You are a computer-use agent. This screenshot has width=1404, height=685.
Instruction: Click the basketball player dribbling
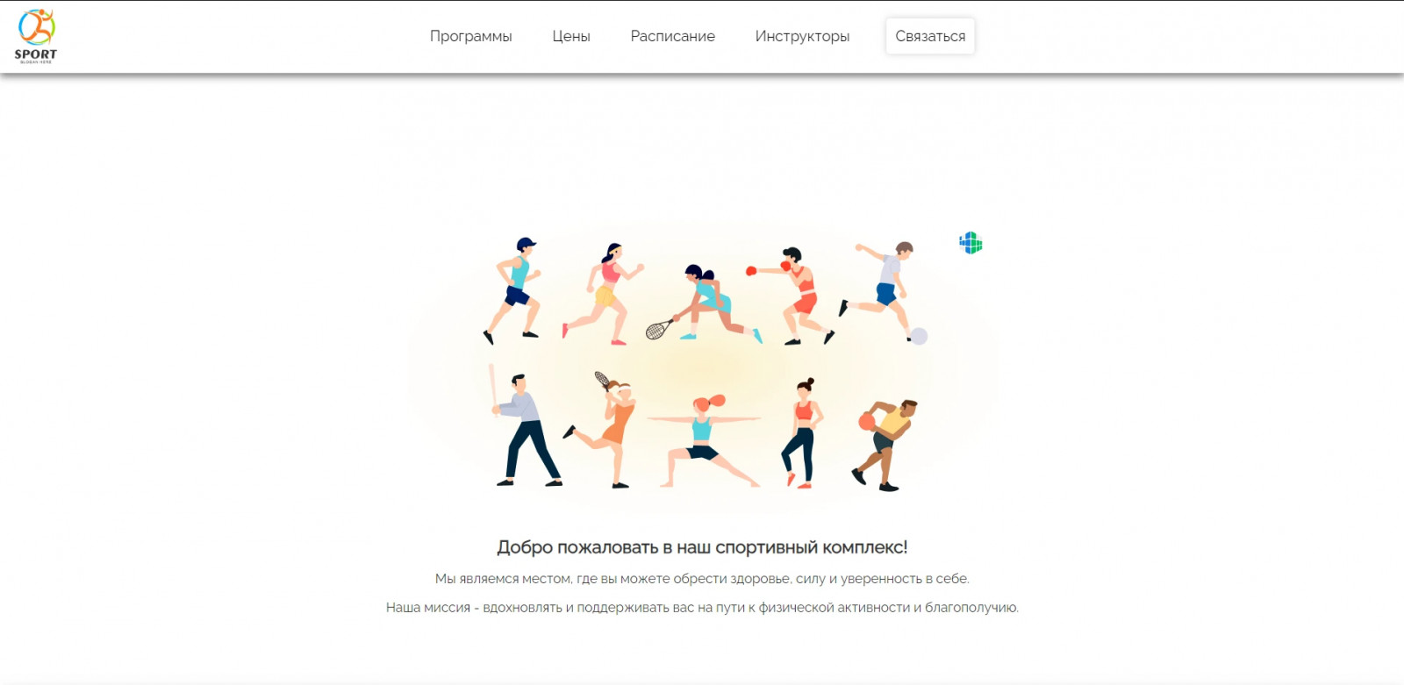(885, 445)
